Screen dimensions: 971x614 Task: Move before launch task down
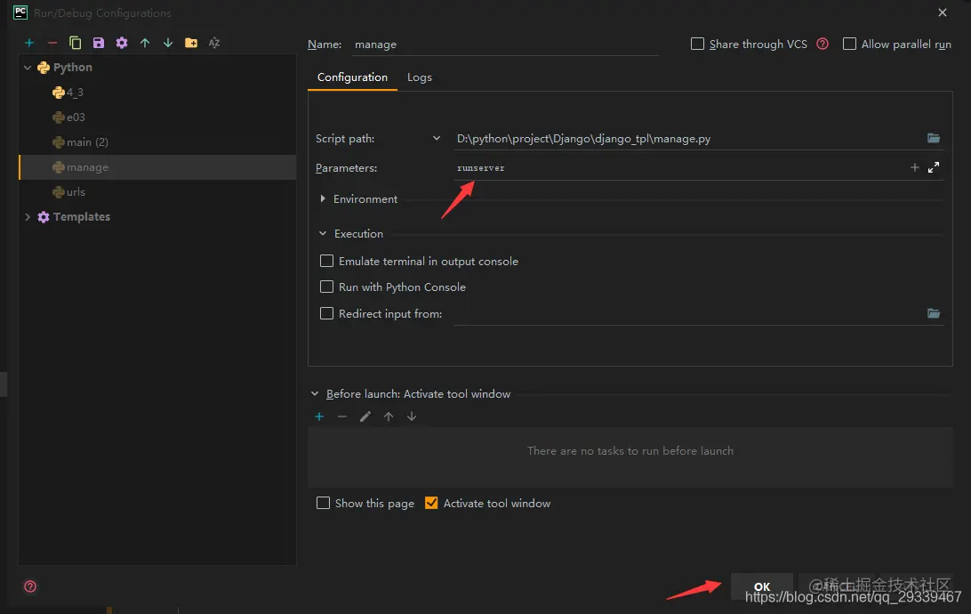(x=411, y=416)
